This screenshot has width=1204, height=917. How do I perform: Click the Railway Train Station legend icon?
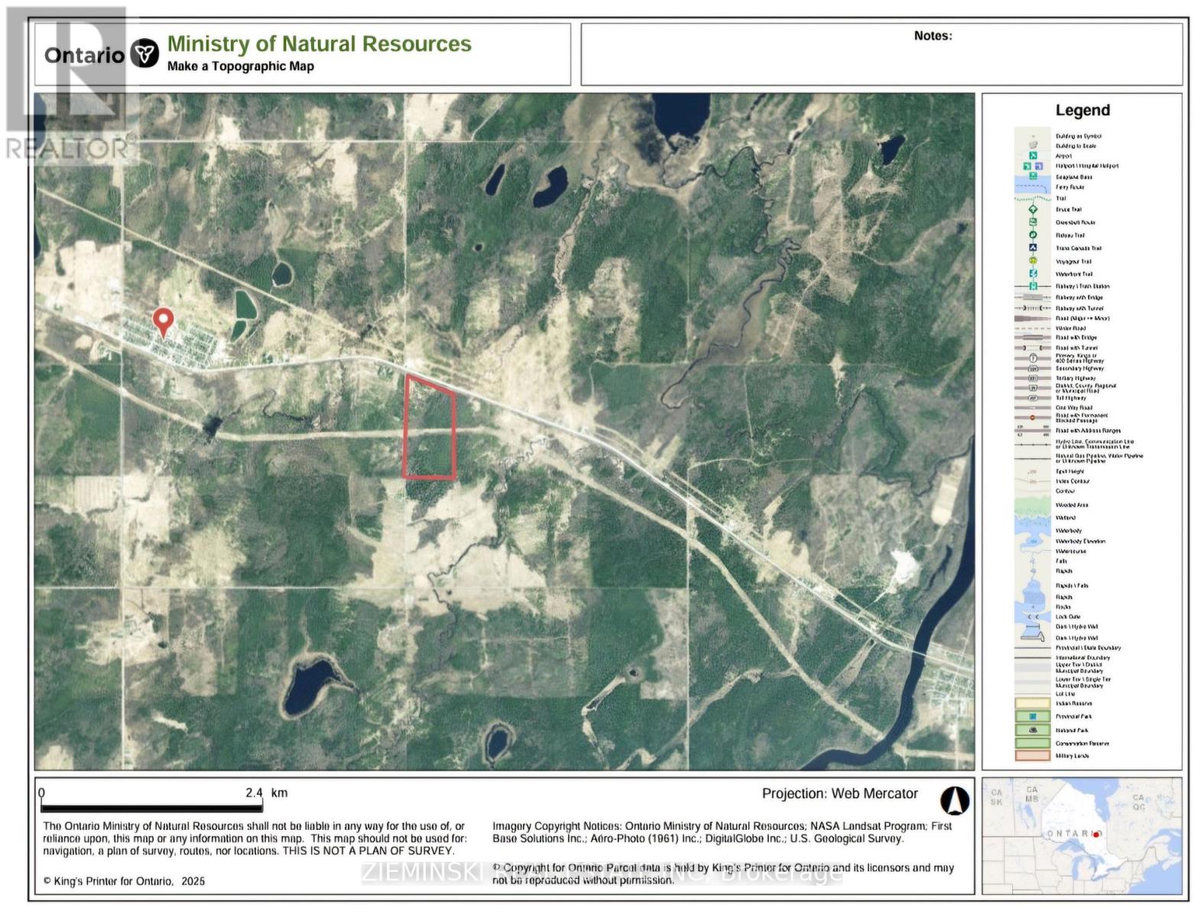(x=1033, y=286)
